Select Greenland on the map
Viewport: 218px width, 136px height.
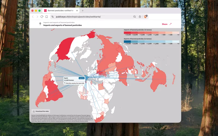[86, 54]
